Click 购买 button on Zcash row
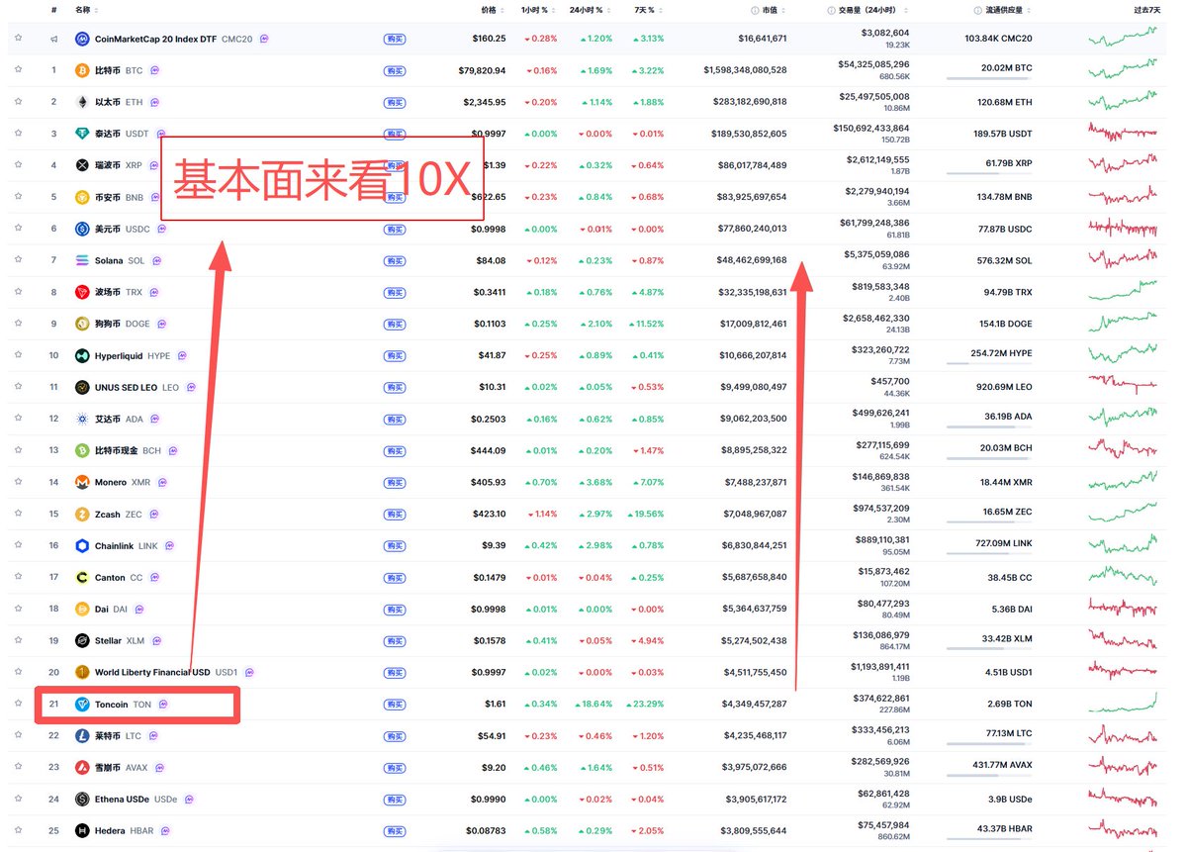 [x=395, y=514]
